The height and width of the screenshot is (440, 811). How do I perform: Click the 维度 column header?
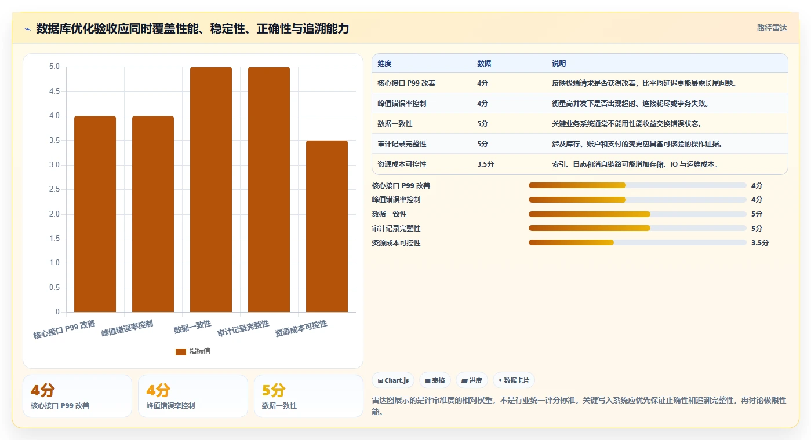point(421,63)
